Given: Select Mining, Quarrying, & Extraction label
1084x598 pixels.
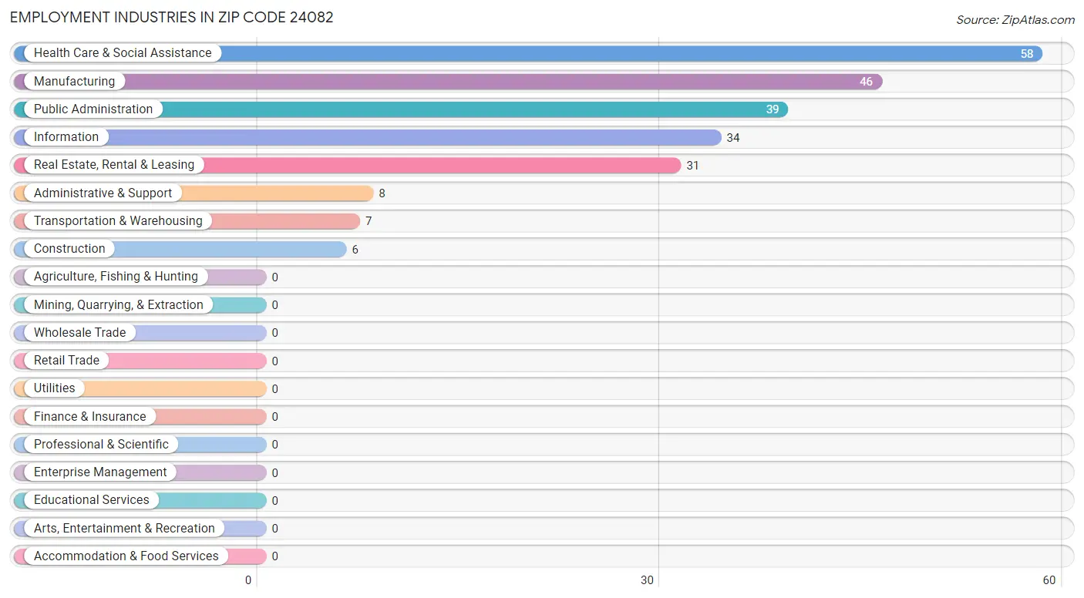Looking at the screenshot, I should pyautogui.click(x=119, y=304).
